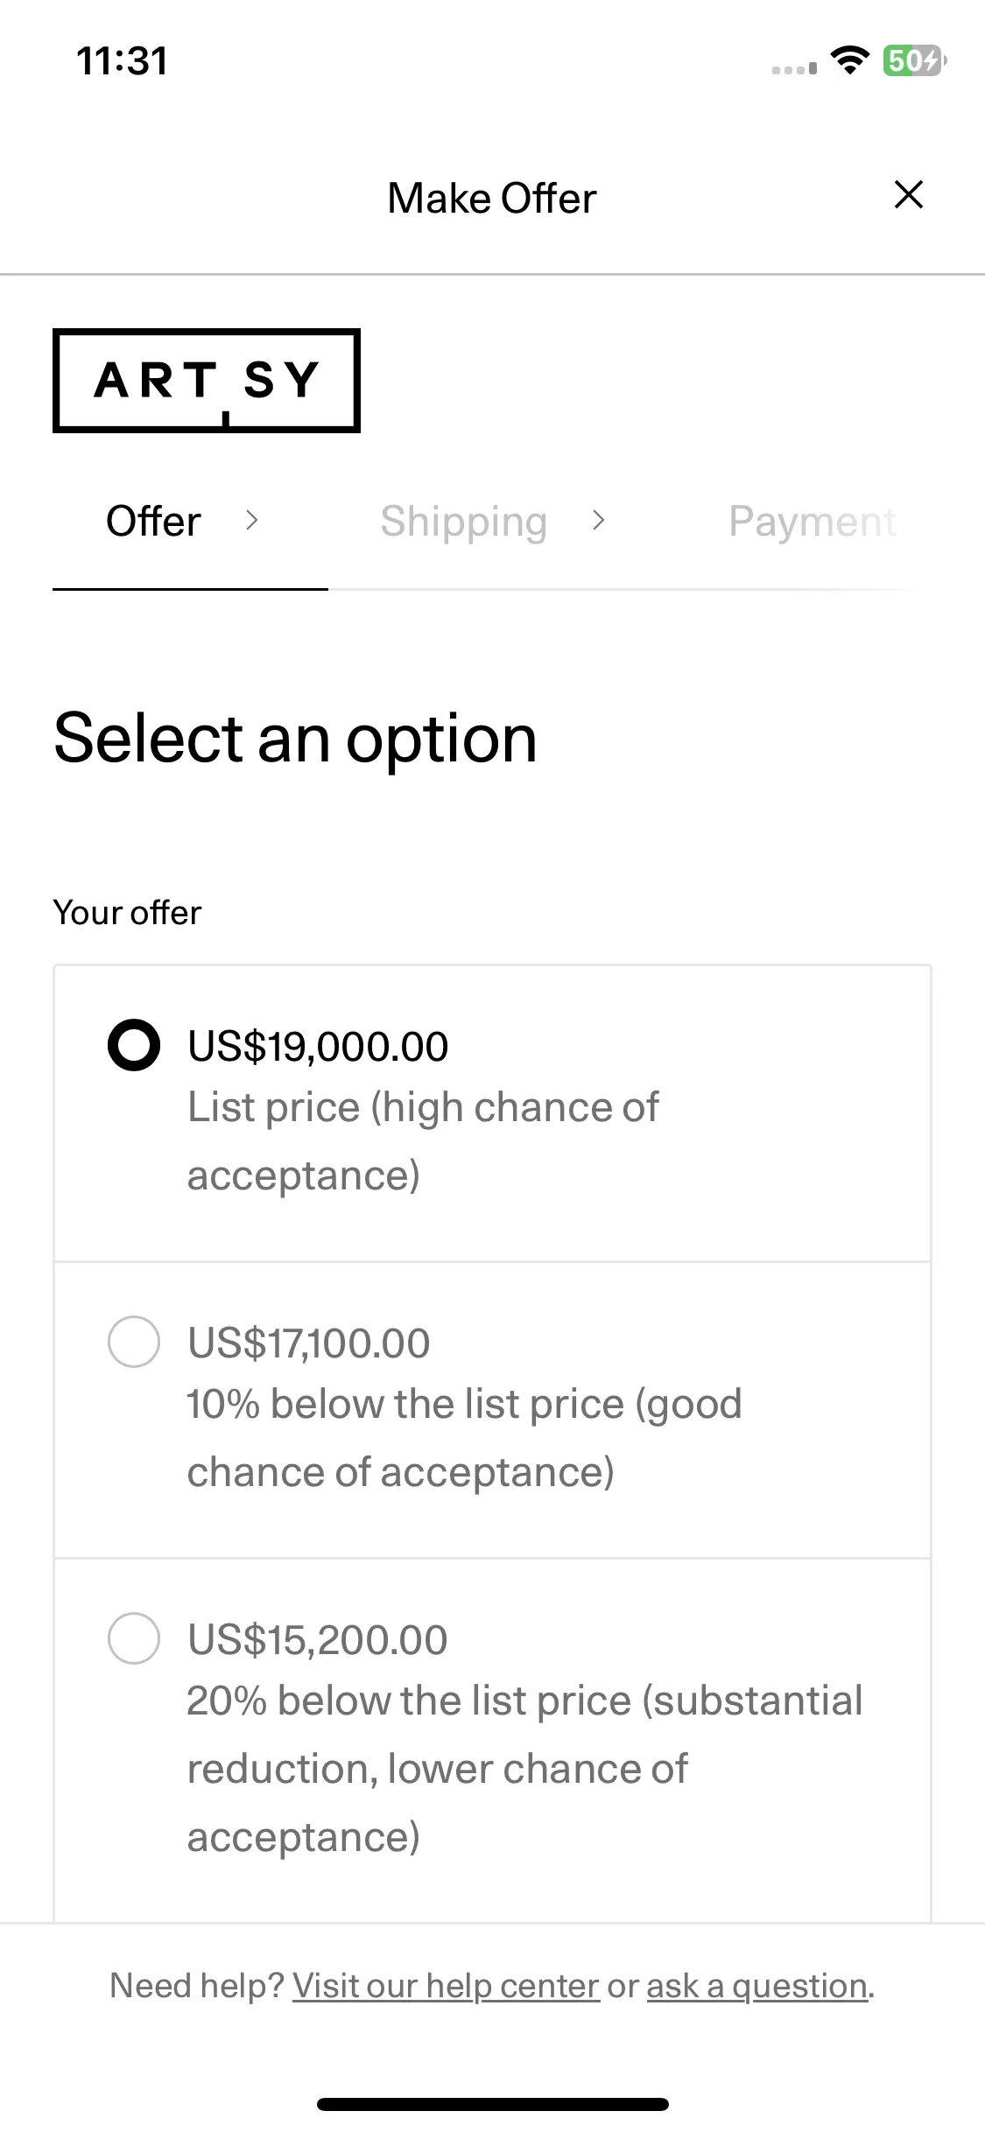Image resolution: width=985 pixels, height=2132 pixels.
Task: Tap the 20% below list price description text
Action: pos(525,1769)
